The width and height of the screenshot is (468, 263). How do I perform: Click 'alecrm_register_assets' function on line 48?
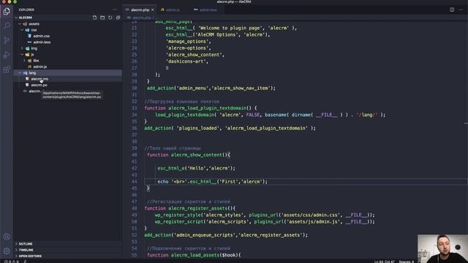[x=197, y=208]
